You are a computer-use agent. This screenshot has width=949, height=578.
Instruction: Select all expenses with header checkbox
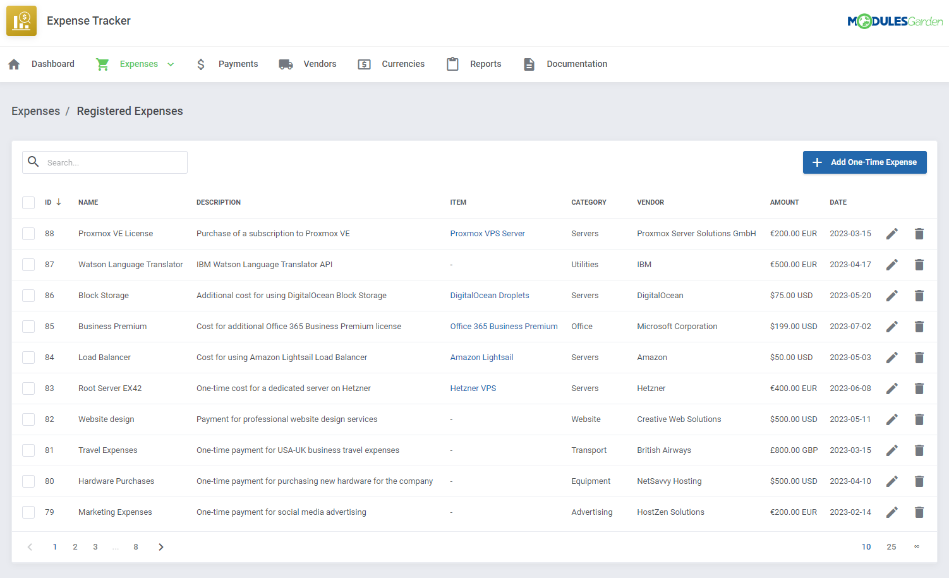(28, 203)
